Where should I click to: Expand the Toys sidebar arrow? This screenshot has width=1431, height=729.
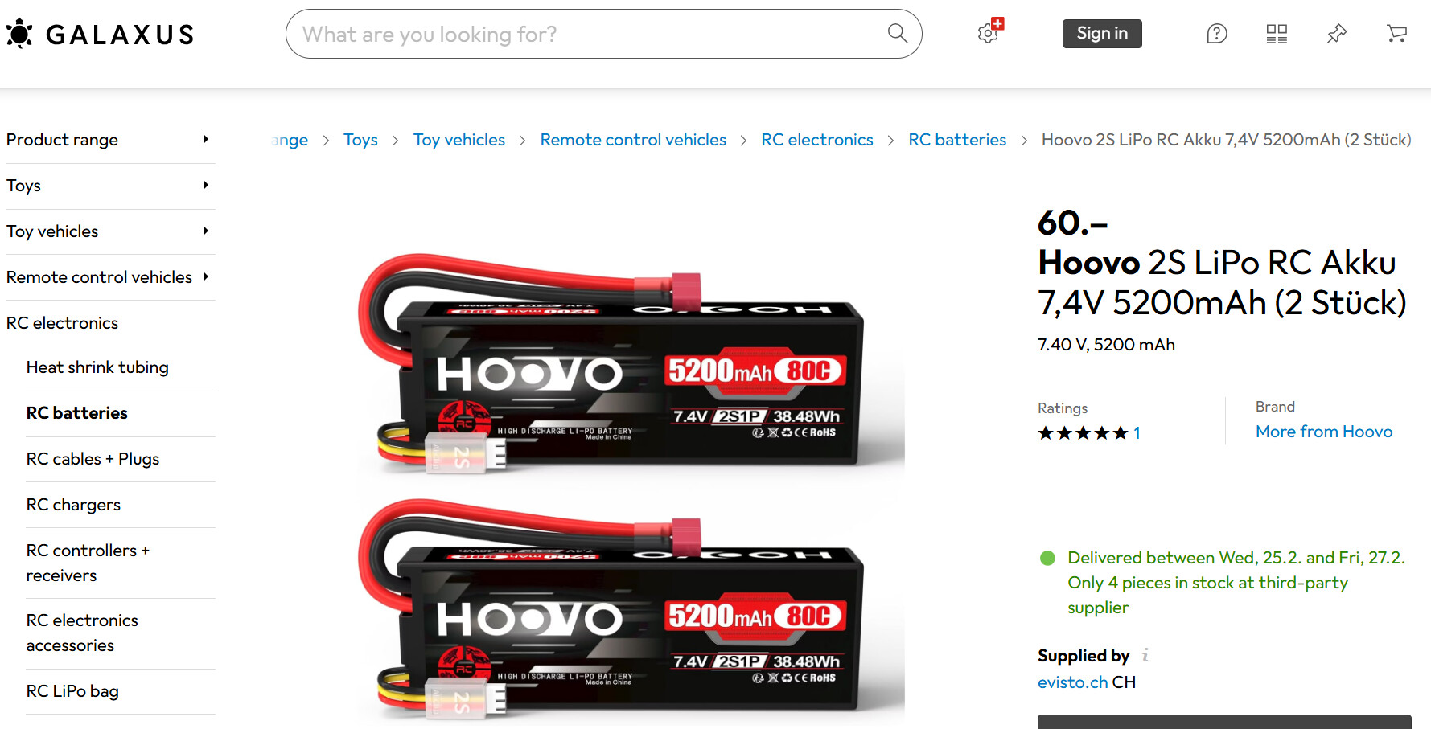[205, 185]
